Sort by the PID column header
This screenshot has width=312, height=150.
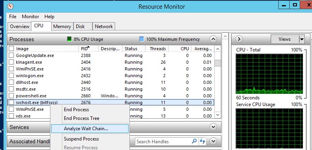pos(89,49)
